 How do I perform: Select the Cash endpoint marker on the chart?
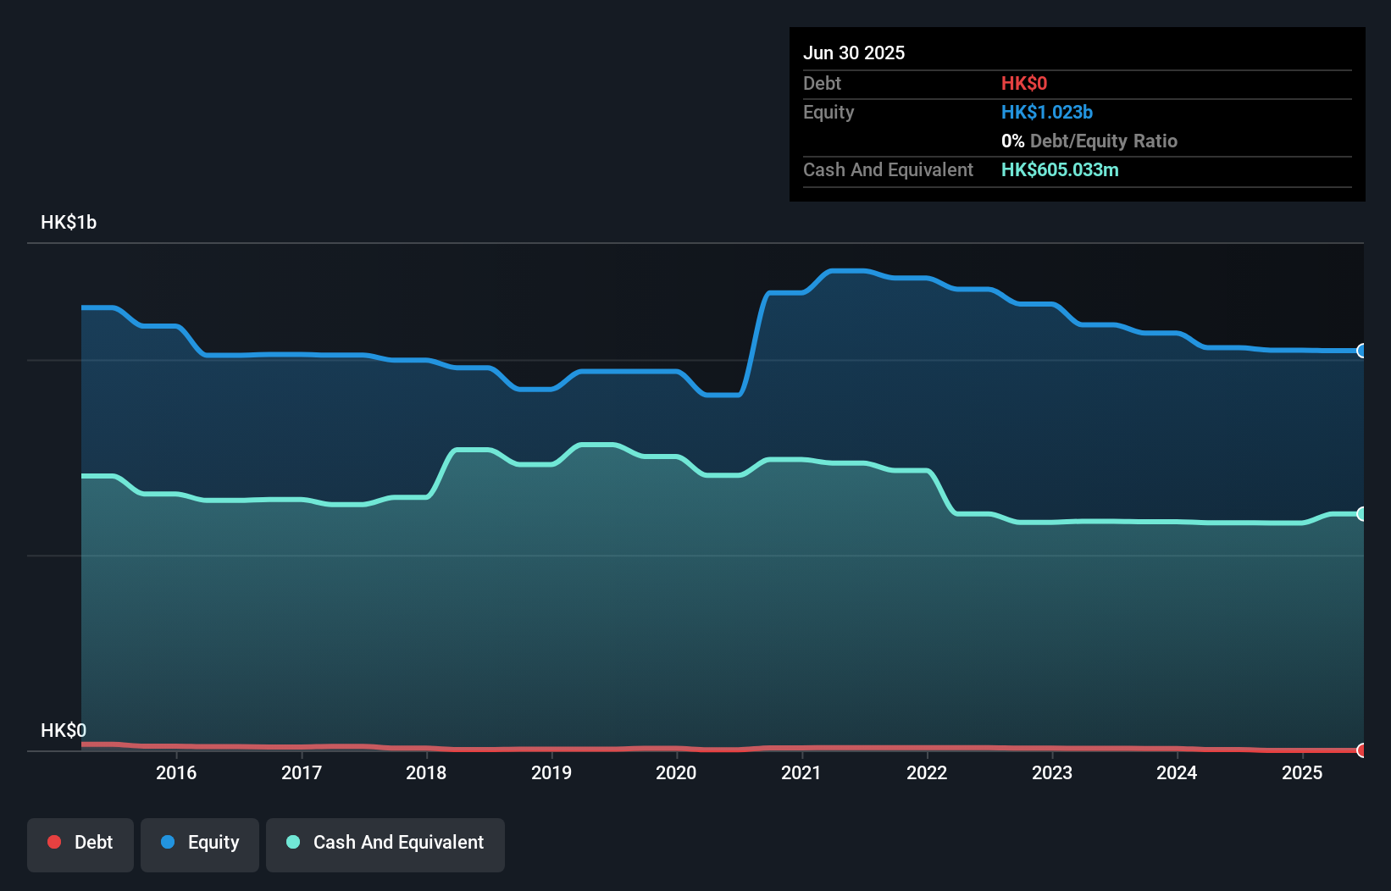1362,512
